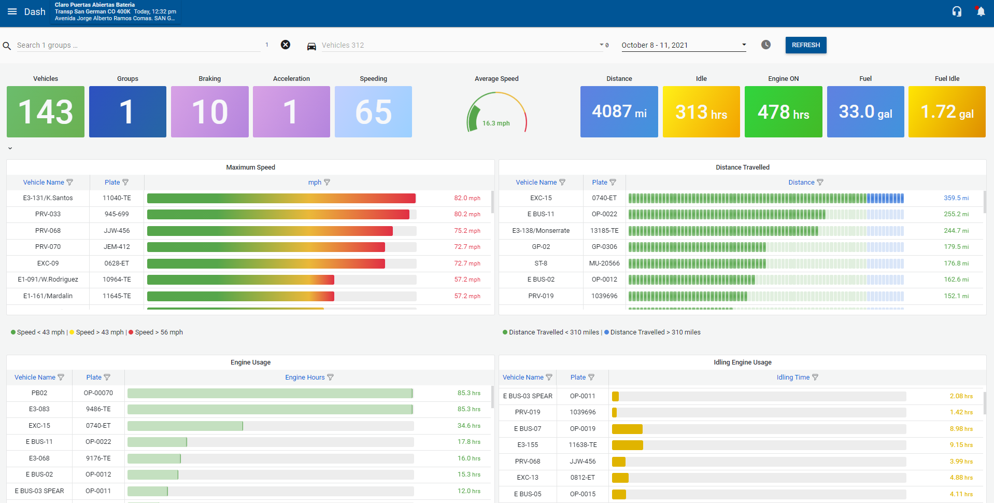
Task: Clear the group search using the X icon
Action: 285,45
